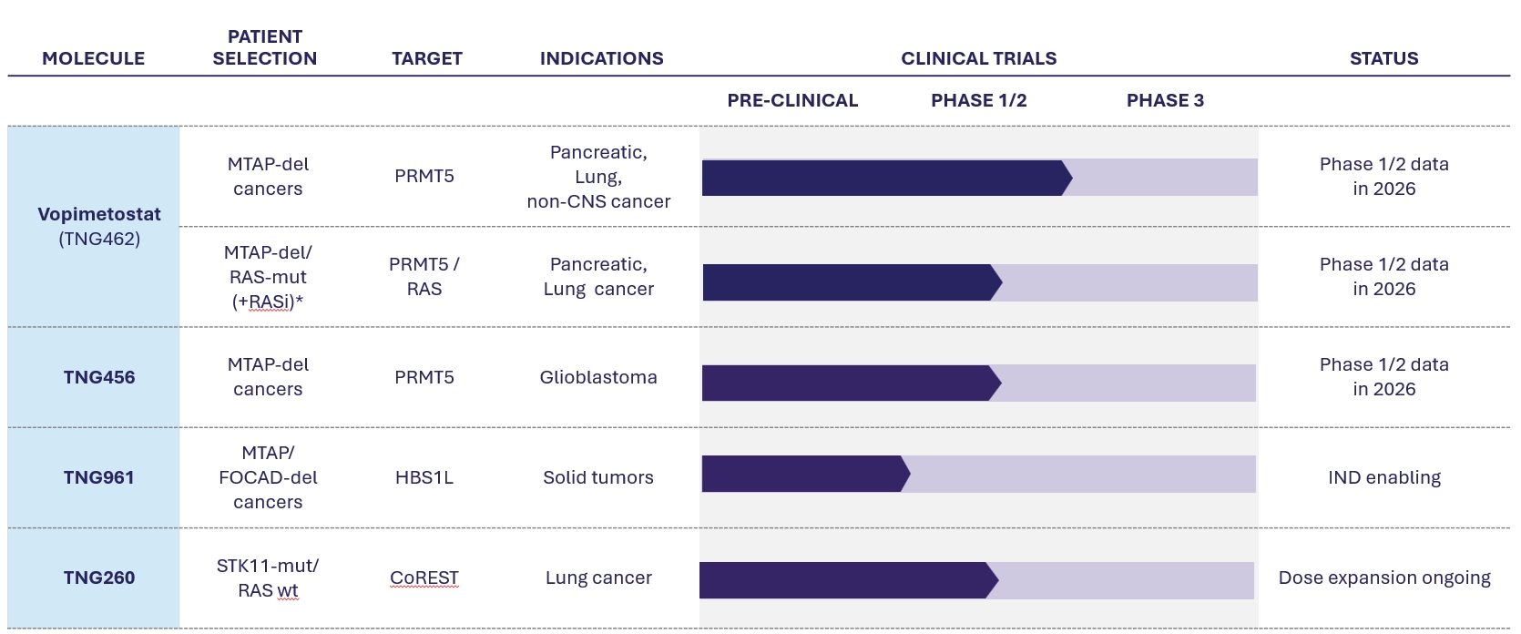
Task: Click the INDICATIONS column header
Action: click(x=601, y=58)
